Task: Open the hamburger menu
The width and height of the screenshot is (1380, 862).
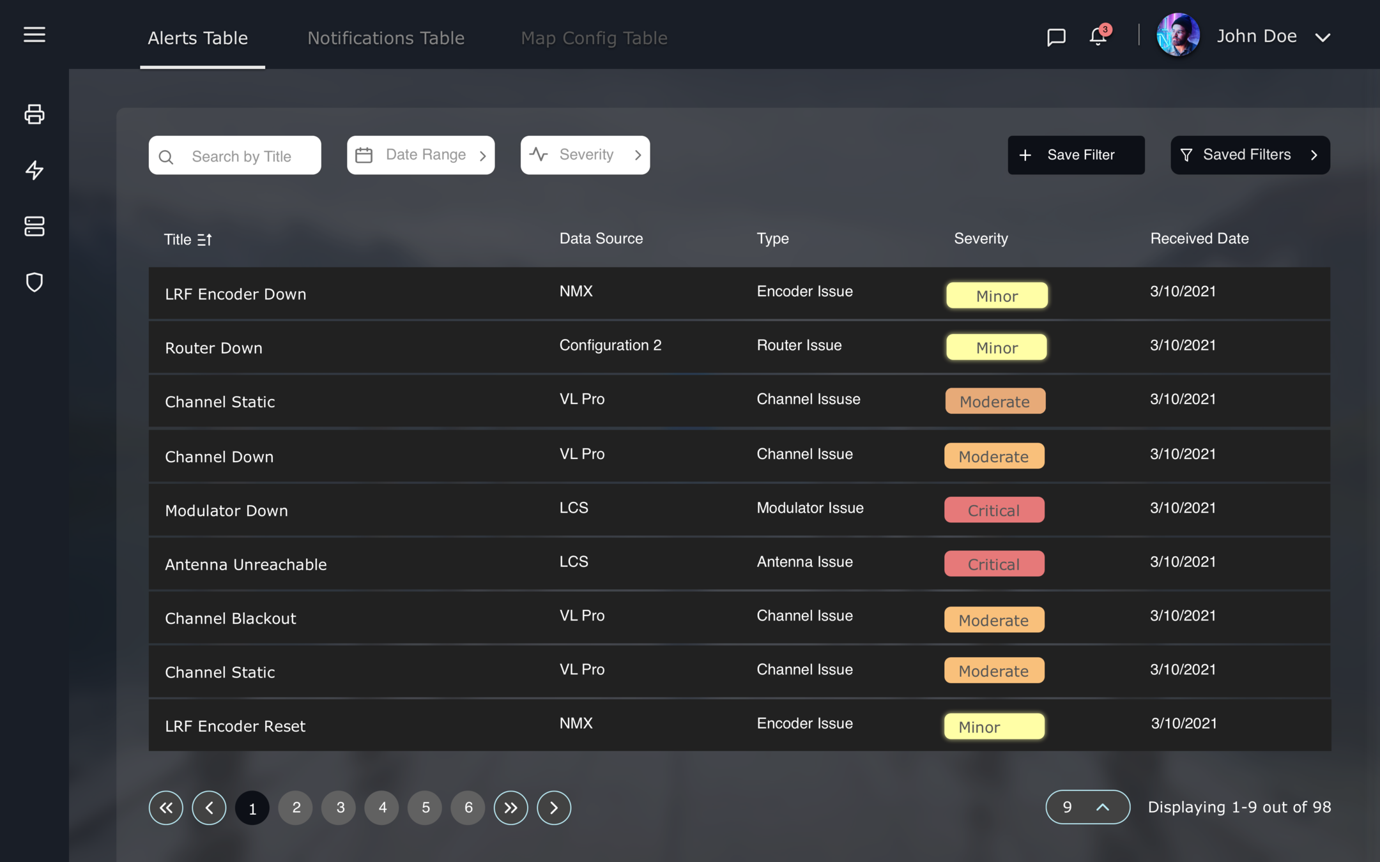Action: point(34,34)
